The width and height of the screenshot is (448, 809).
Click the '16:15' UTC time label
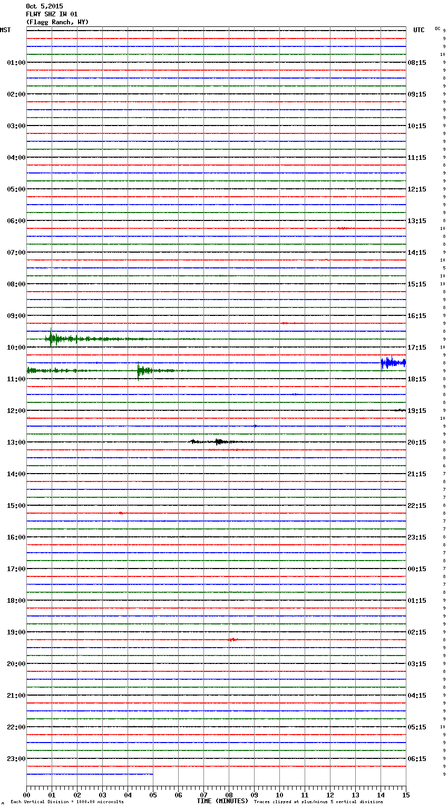tap(417, 316)
